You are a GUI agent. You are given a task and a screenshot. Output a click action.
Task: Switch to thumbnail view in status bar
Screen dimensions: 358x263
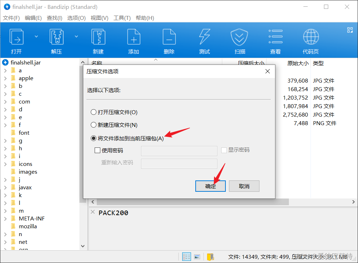pyautogui.click(x=197, y=257)
